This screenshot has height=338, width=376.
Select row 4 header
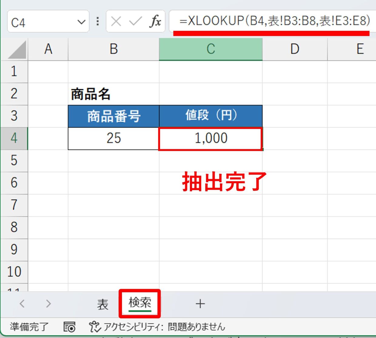point(14,138)
